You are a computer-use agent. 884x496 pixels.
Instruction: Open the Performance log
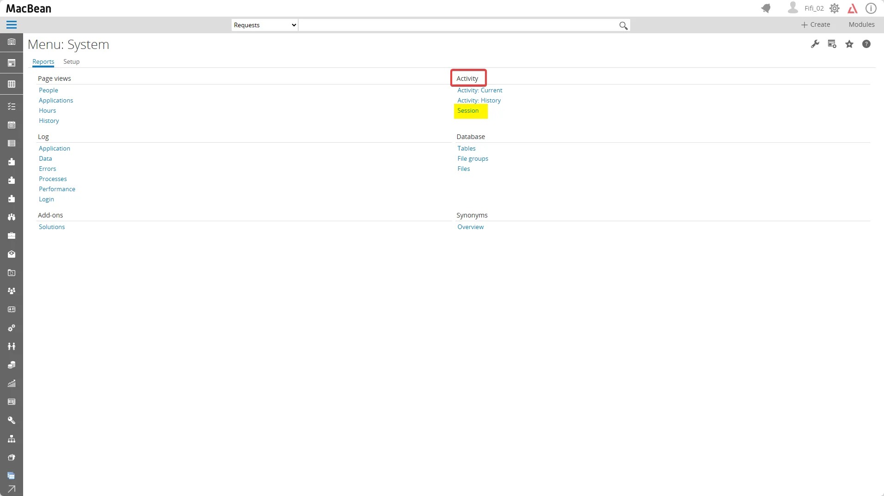coord(57,189)
